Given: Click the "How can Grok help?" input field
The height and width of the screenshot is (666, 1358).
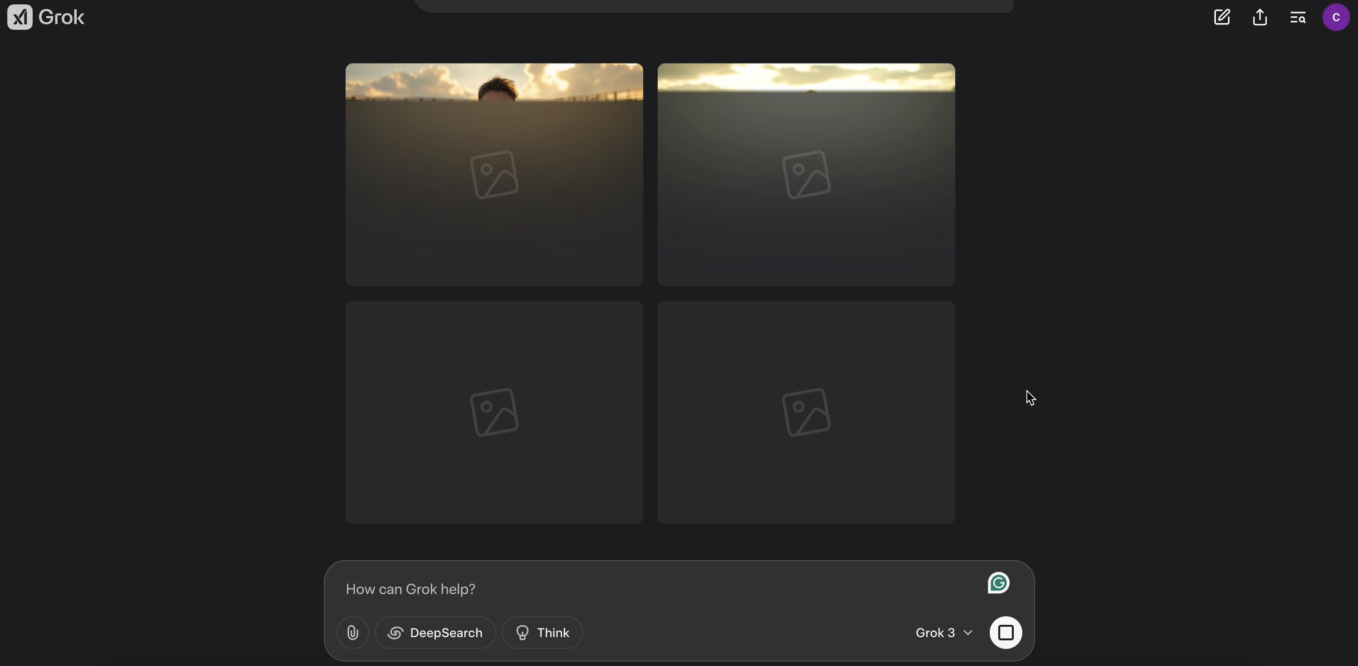Looking at the screenshot, I should (x=598, y=589).
